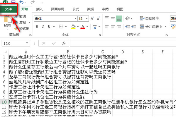The height and width of the screenshot is (117, 176).
Task: Click the Save icon in title bar
Action: click(13, 2)
